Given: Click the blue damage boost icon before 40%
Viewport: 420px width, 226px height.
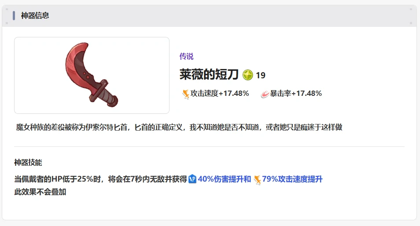Looking at the screenshot, I should [x=192, y=179].
